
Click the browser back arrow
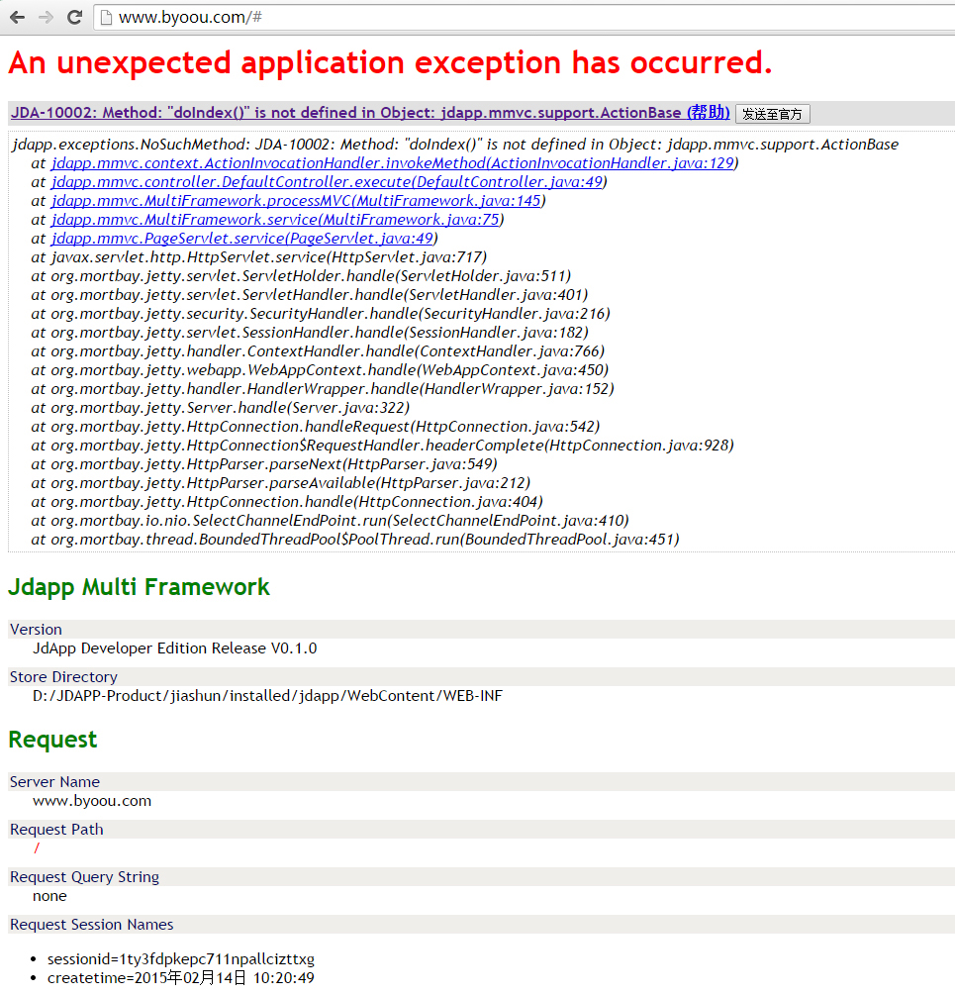[x=18, y=17]
